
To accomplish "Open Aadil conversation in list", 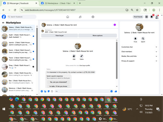I will coord(18,36).
